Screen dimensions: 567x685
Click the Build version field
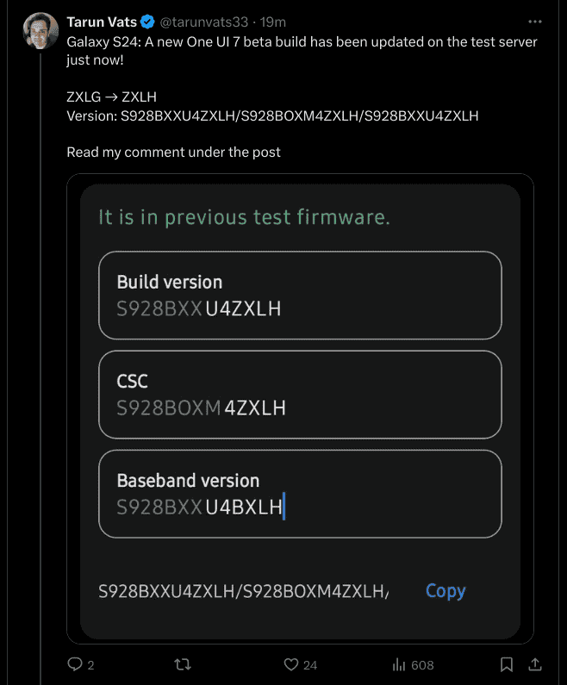point(300,295)
